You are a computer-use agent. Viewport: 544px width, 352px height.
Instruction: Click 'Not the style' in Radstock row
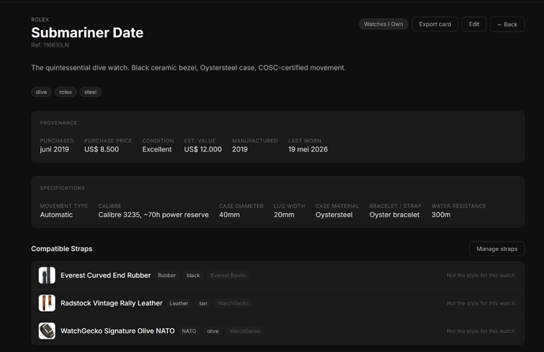(x=480, y=303)
